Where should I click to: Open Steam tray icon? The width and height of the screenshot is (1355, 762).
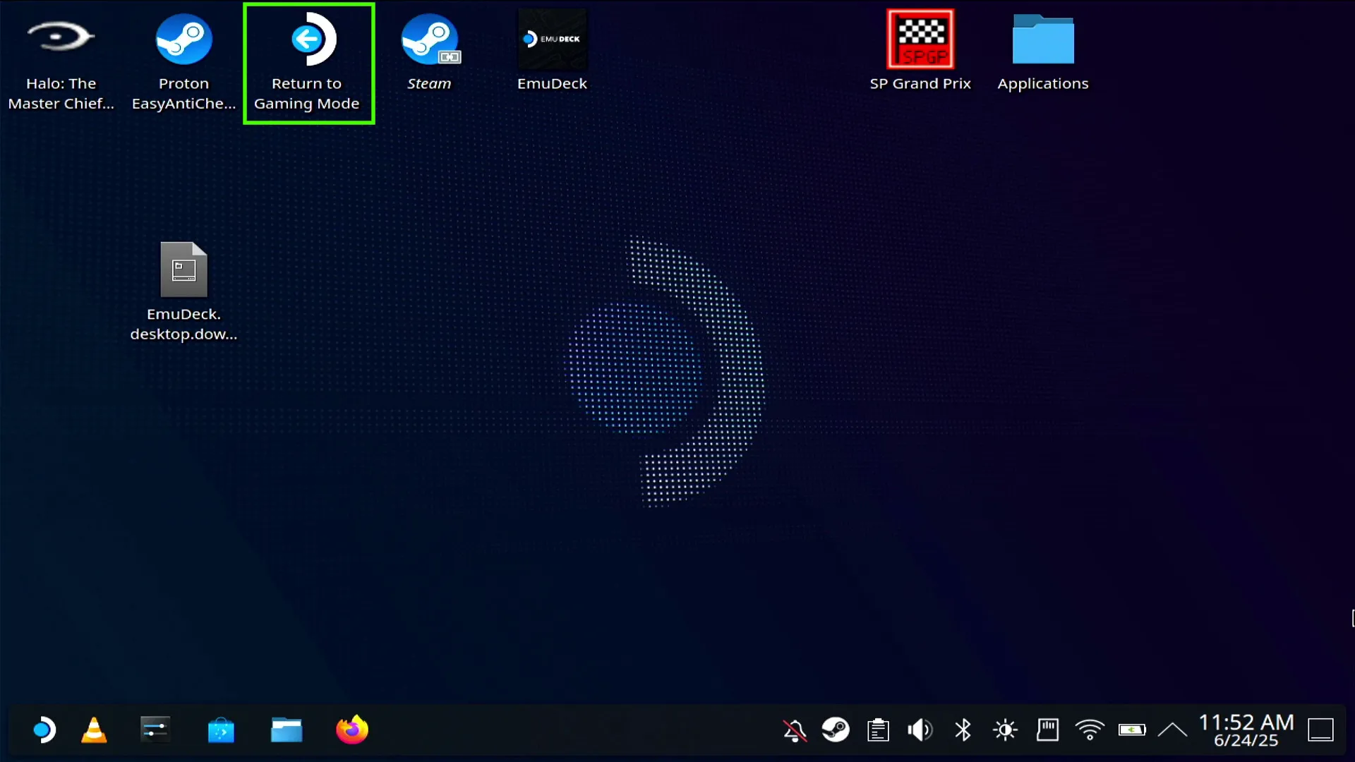point(836,730)
